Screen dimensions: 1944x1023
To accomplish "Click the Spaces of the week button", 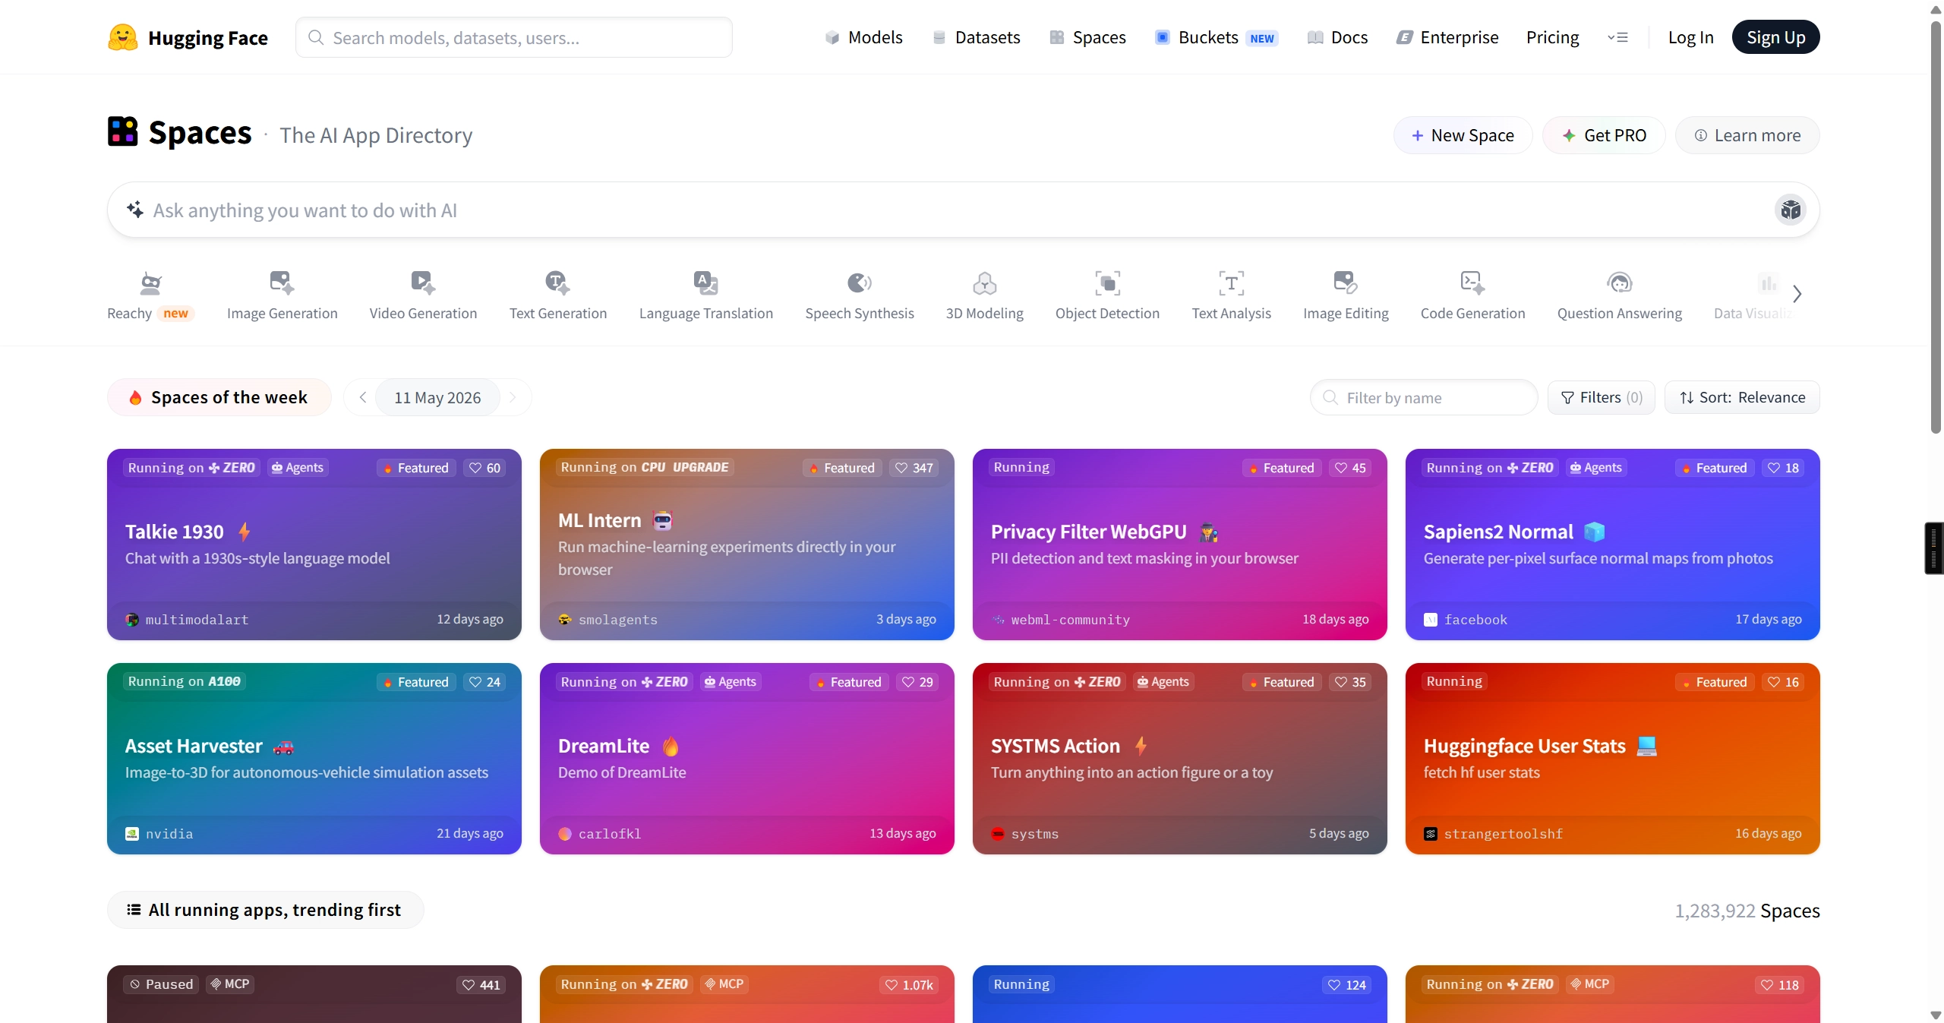I will pyautogui.click(x=219, y=397).
